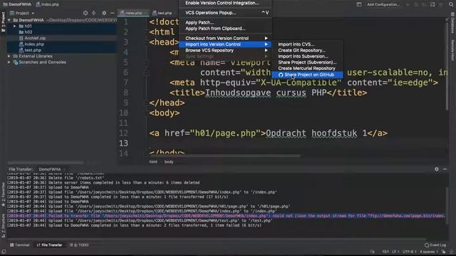Open the Terminal tool window tab

click(x=19, y=245)
